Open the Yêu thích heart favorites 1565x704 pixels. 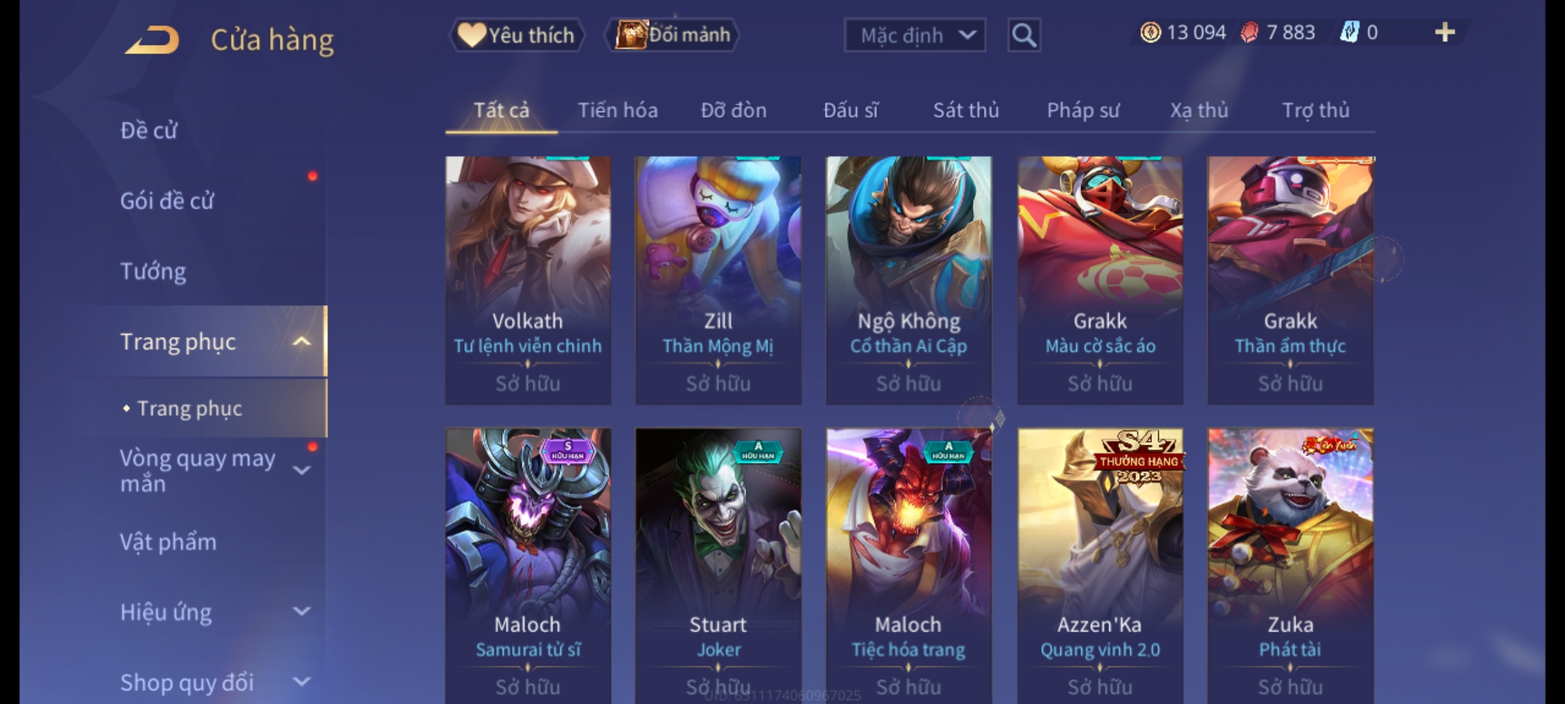coord(516,35)
